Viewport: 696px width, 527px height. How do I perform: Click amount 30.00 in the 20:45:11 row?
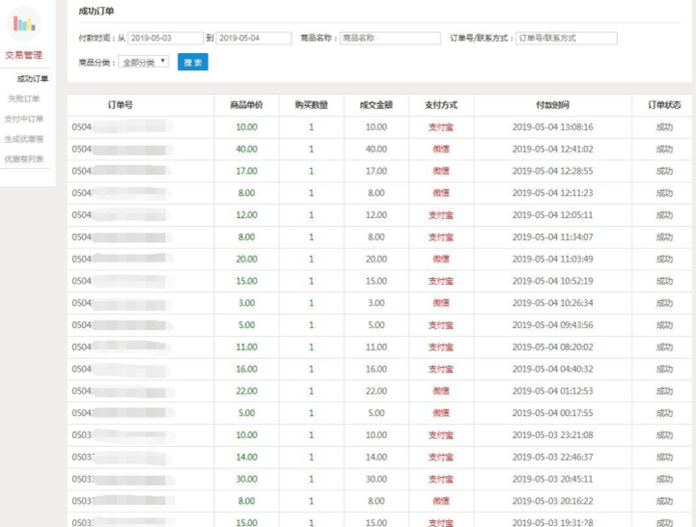tap(376, 480)
